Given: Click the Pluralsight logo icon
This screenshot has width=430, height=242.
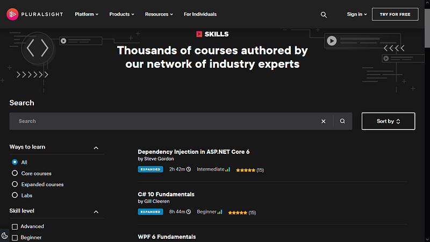Looking at the screenshot, I should click(x=12, y=15).
